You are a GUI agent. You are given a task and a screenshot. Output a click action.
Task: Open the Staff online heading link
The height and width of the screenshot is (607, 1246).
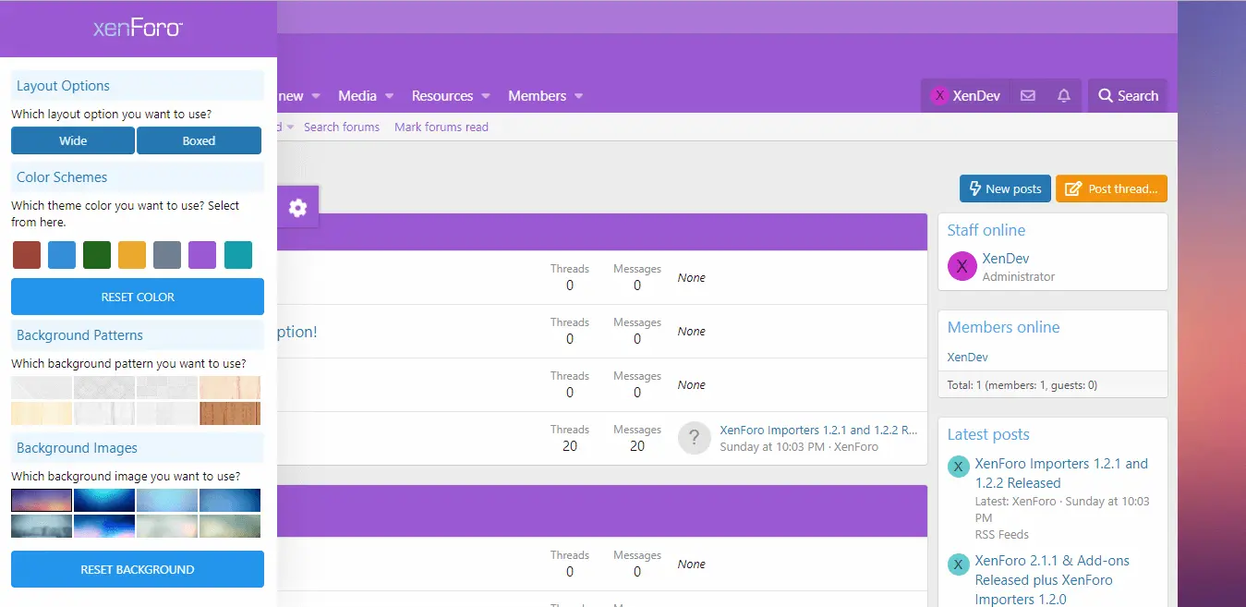986,230
